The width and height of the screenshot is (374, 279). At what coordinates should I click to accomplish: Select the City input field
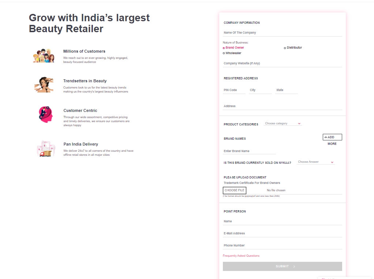coord(260,90)
